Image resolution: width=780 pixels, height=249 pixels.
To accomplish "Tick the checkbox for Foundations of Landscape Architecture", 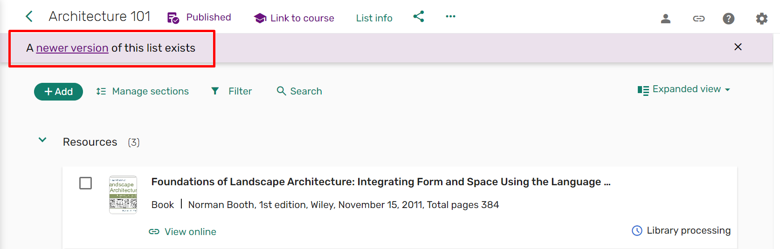I will [85, 183].
